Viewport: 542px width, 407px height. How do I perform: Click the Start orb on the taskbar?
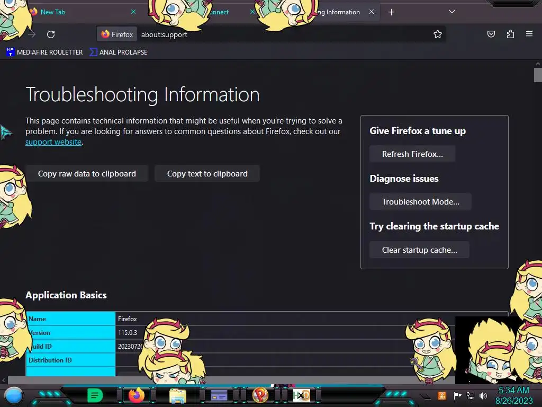pyautogui.click(x=14, y=395)
